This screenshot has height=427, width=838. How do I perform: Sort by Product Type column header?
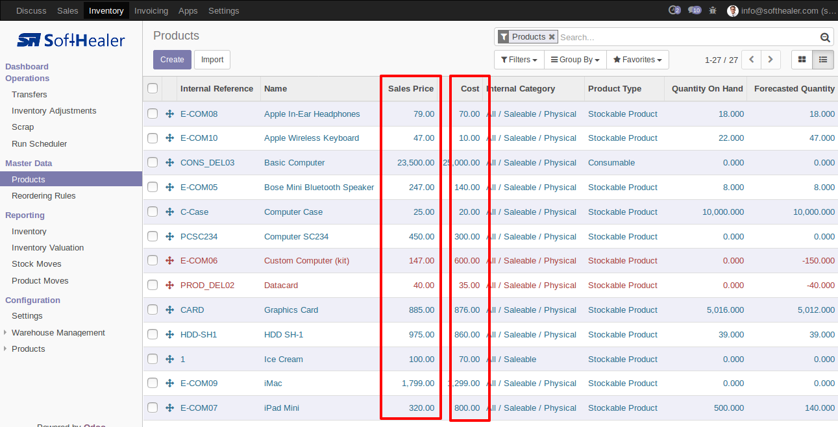click(614, 89)
